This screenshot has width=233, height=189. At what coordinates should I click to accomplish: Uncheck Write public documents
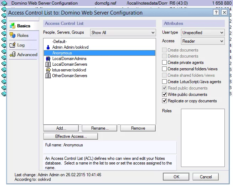(x=164, y=94)
